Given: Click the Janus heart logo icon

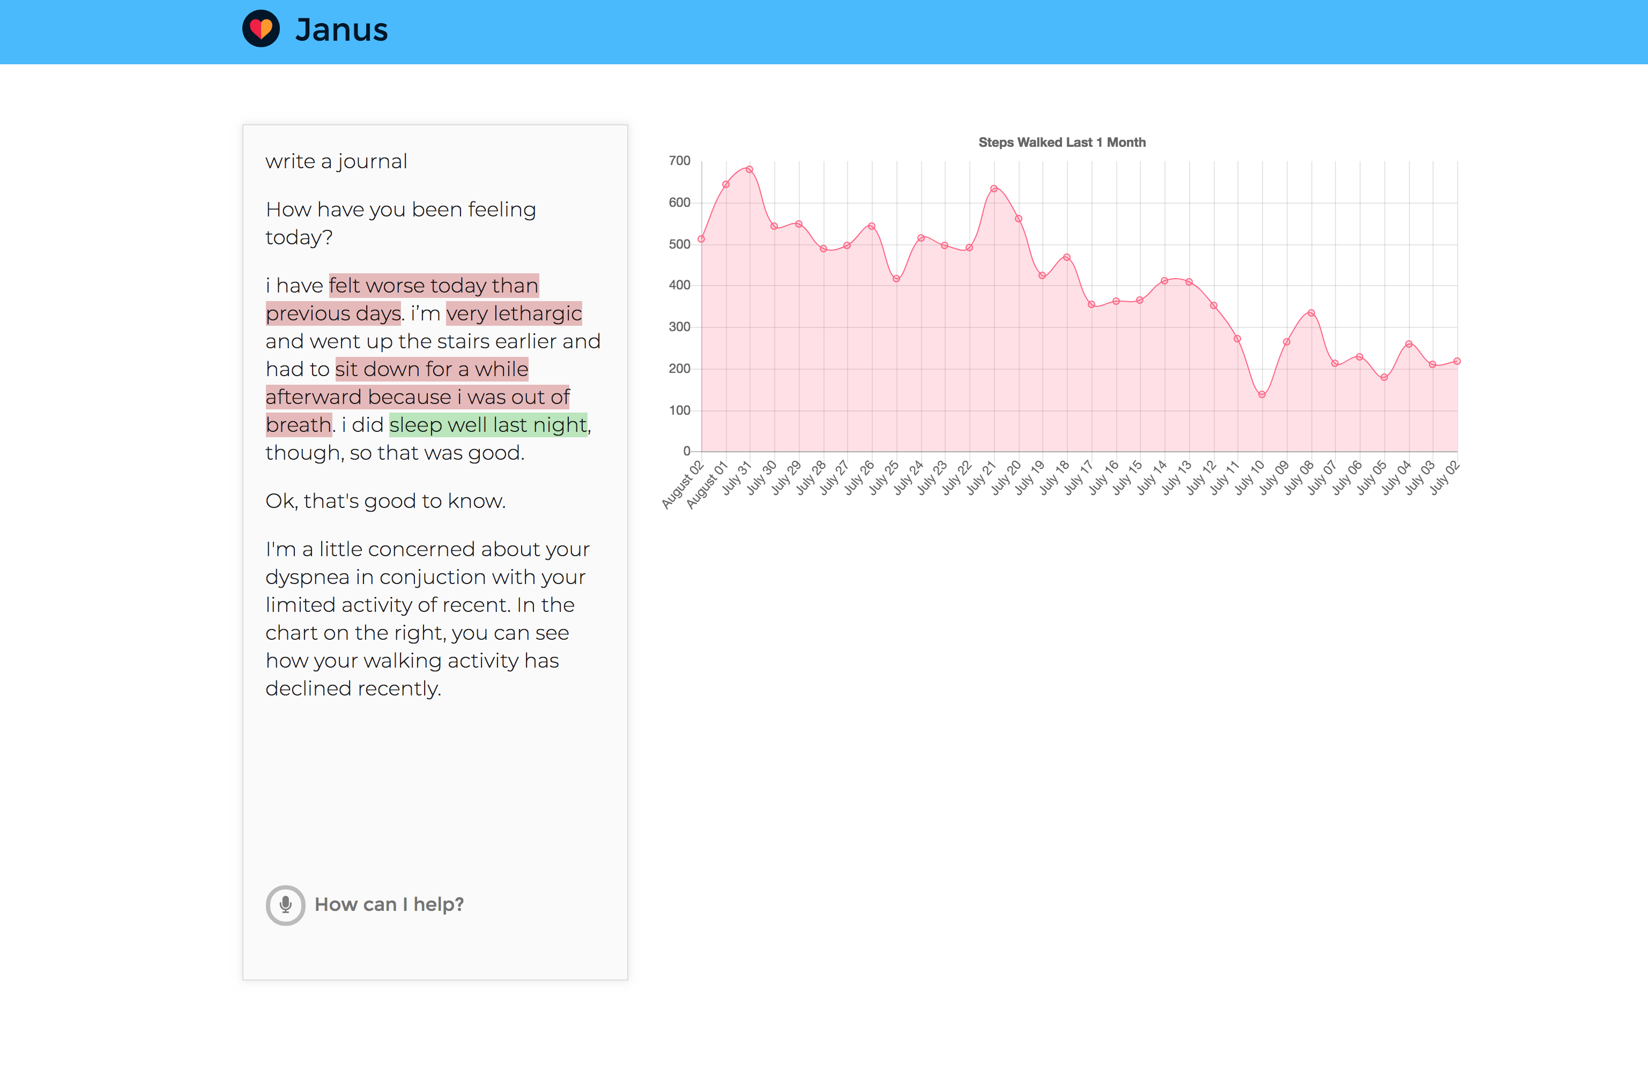Looking at the screenshot, I should [x=261, y=29].
